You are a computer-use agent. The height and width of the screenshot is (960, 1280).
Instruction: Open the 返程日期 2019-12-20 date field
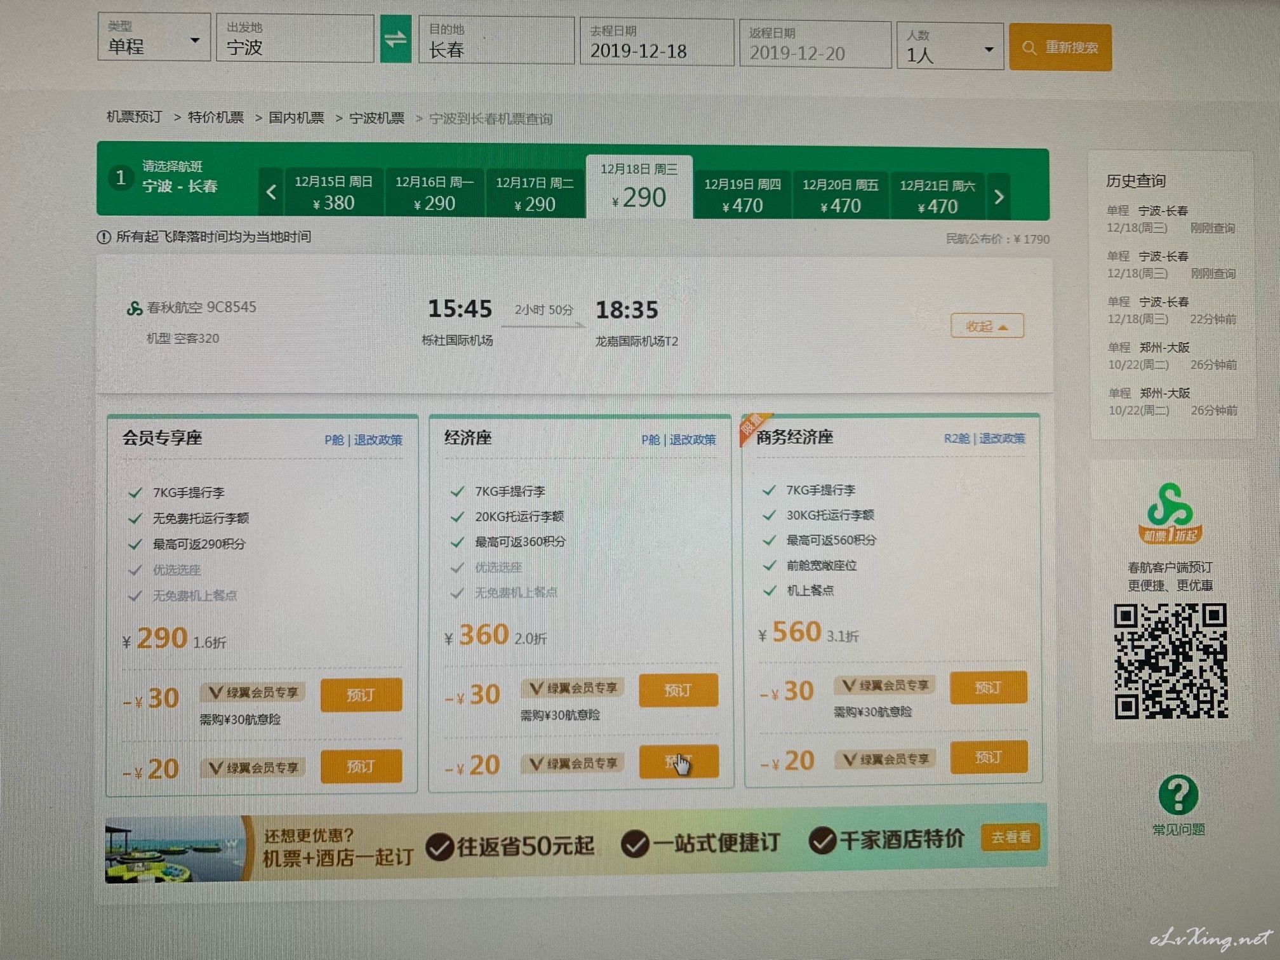click(815, 44)
